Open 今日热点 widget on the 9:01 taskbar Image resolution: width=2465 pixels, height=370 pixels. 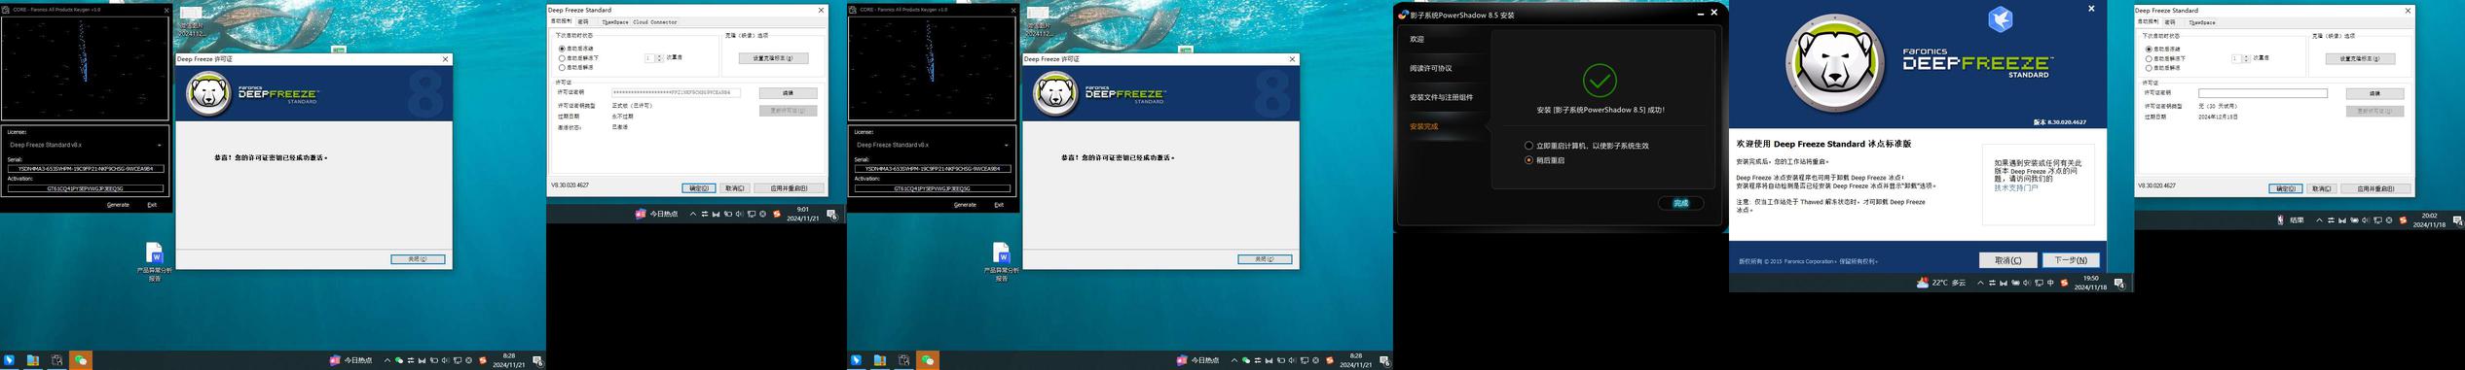[x=656, y=214]
